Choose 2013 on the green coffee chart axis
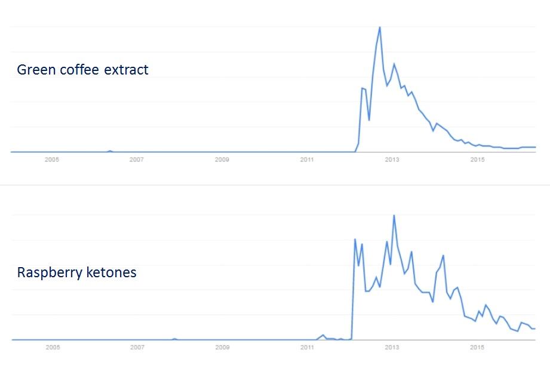The image size is (550, 378). coord(392,160)
